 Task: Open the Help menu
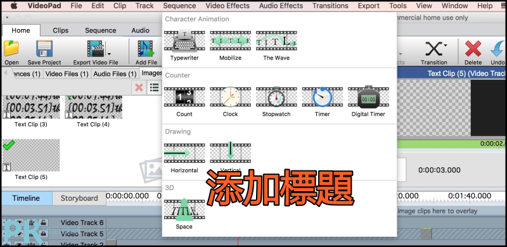click(485, 6)
